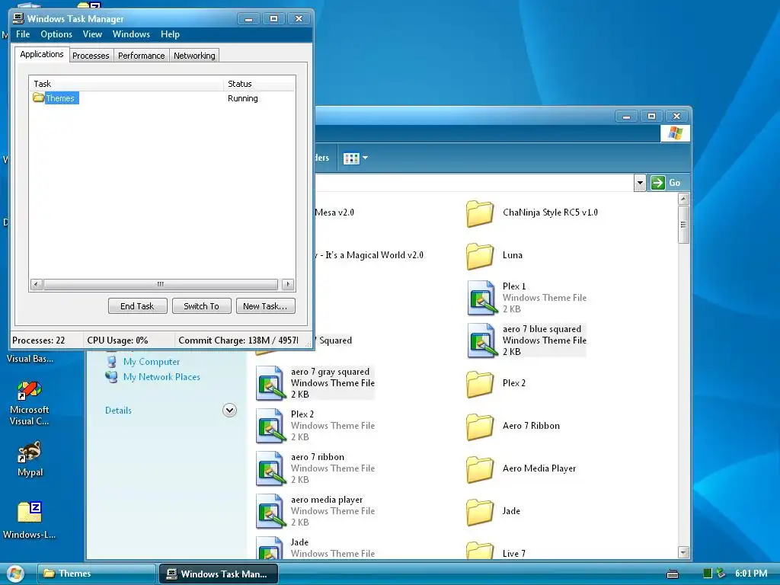780x585 pixels.
Task: Click the Switch To button
Action: click(x=201, y=306)
